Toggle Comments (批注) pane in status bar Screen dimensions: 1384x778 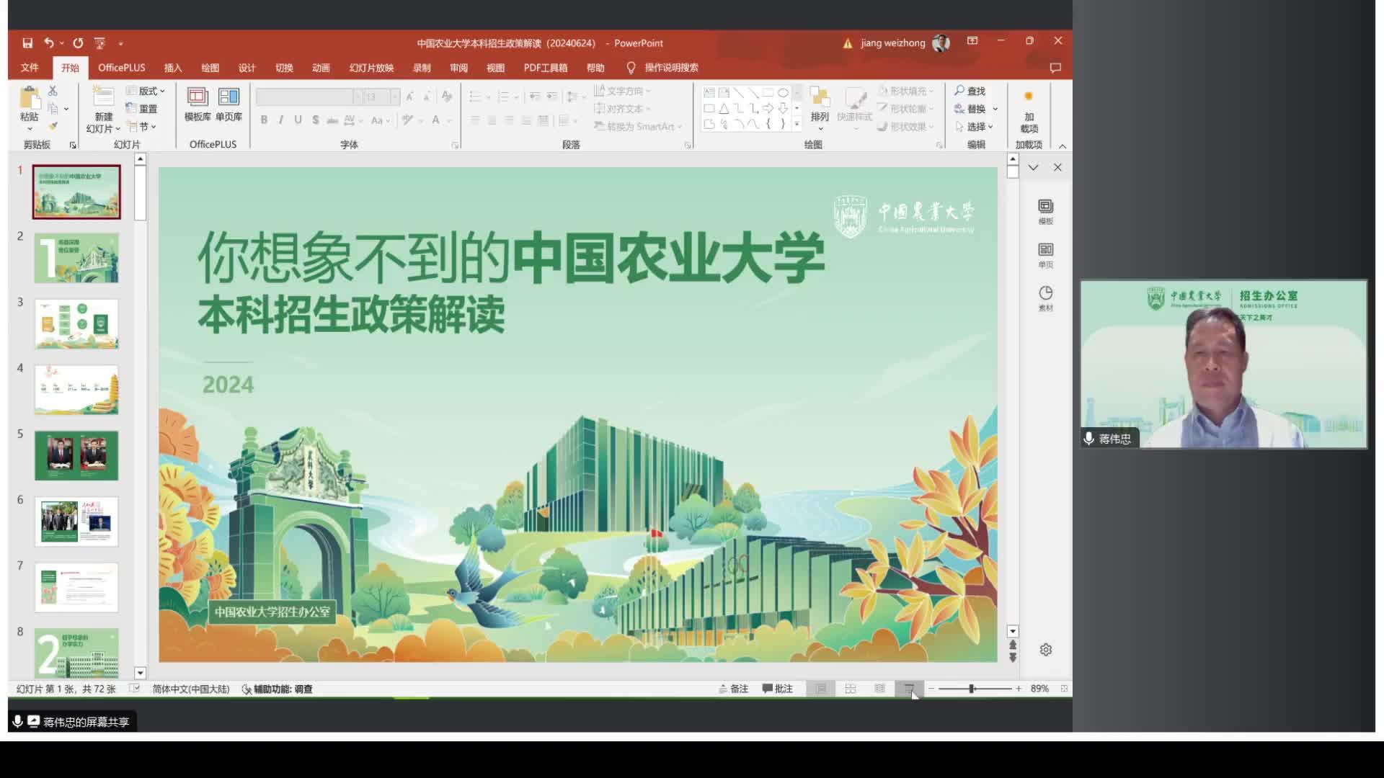point(778,689)
